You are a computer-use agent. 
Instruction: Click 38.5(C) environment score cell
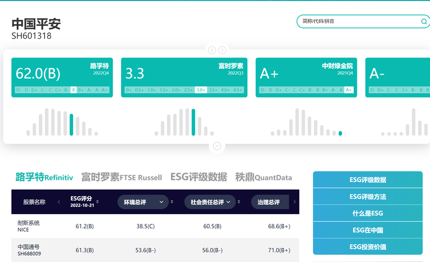[x=146, y=227]
